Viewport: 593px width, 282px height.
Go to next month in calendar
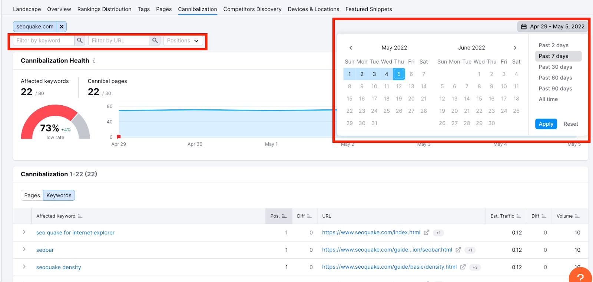pyautogui.click(x=515, y=48)
